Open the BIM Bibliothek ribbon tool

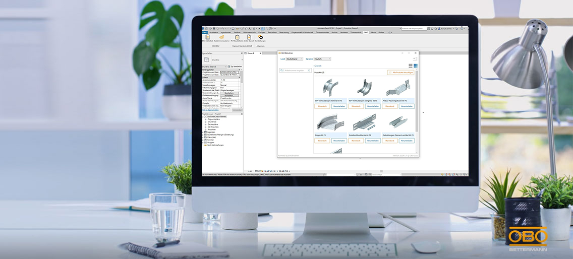207,37
